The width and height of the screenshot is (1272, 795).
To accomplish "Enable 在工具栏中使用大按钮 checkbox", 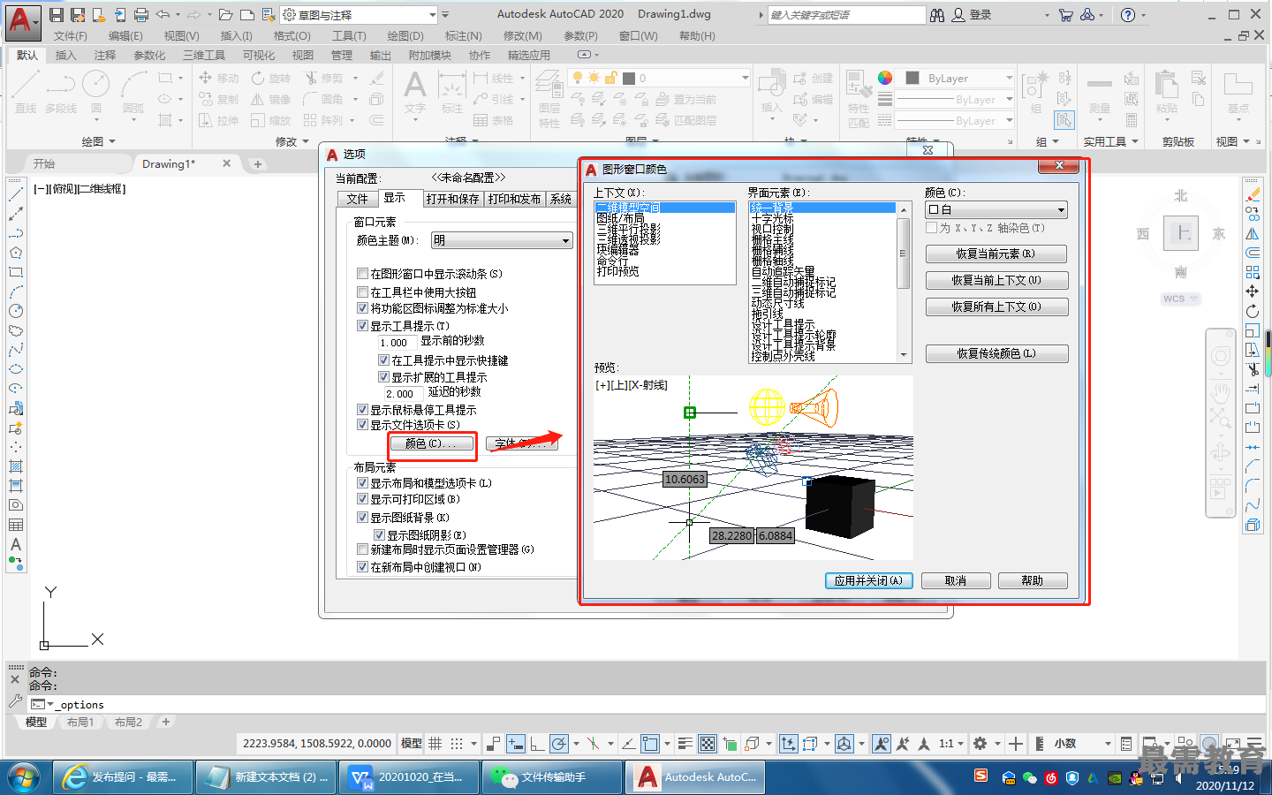I will pos(363,291).
